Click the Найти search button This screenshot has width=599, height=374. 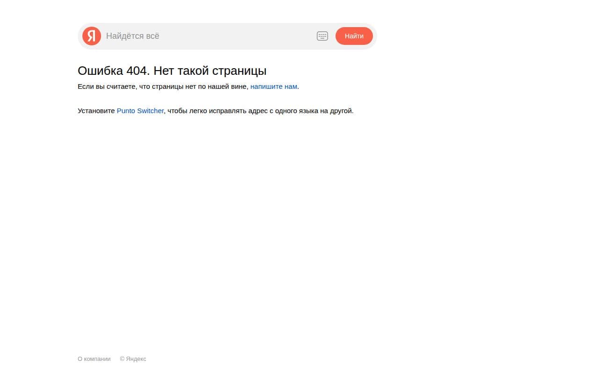pos(354,36)
